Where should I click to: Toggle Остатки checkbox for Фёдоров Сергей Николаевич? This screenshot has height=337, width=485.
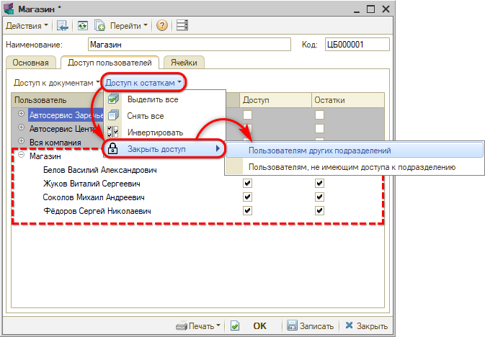(x=319, y=211)
